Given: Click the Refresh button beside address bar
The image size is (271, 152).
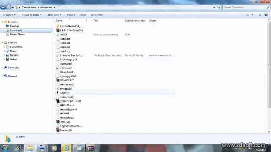Looking at the screenshot, I should click(219, 8).
